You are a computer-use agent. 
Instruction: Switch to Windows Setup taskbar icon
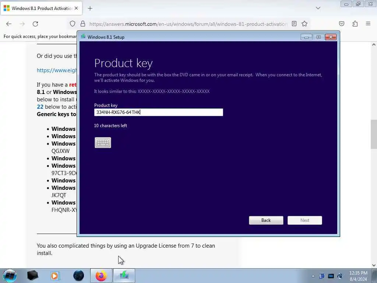click(x=124, y=276)
